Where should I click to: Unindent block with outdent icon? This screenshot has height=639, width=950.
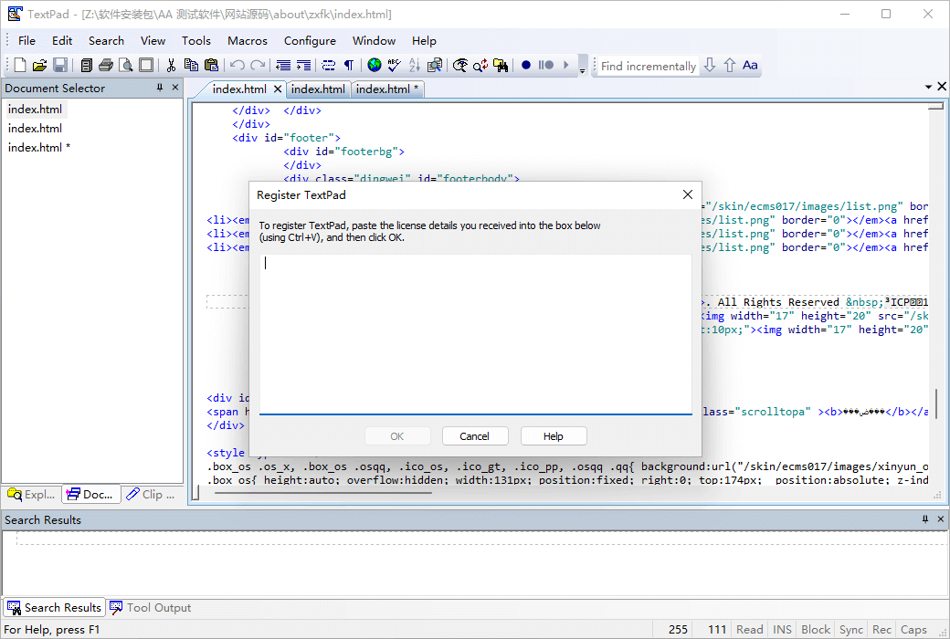283,65
